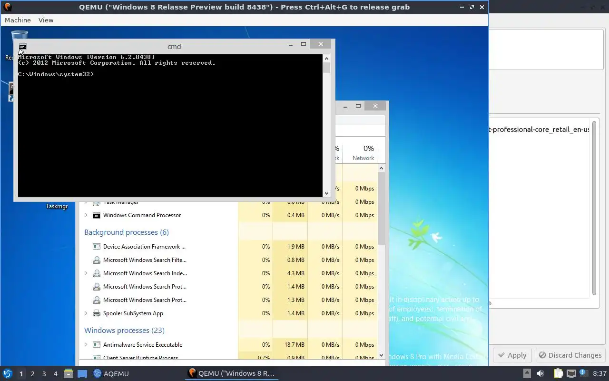
Task: Select the Windows Command Processor process icon
Action: point(97,215)
